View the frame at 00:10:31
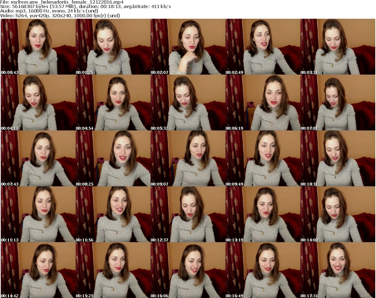Viewport: 376px width, 298px height. [x=338, y=159]
